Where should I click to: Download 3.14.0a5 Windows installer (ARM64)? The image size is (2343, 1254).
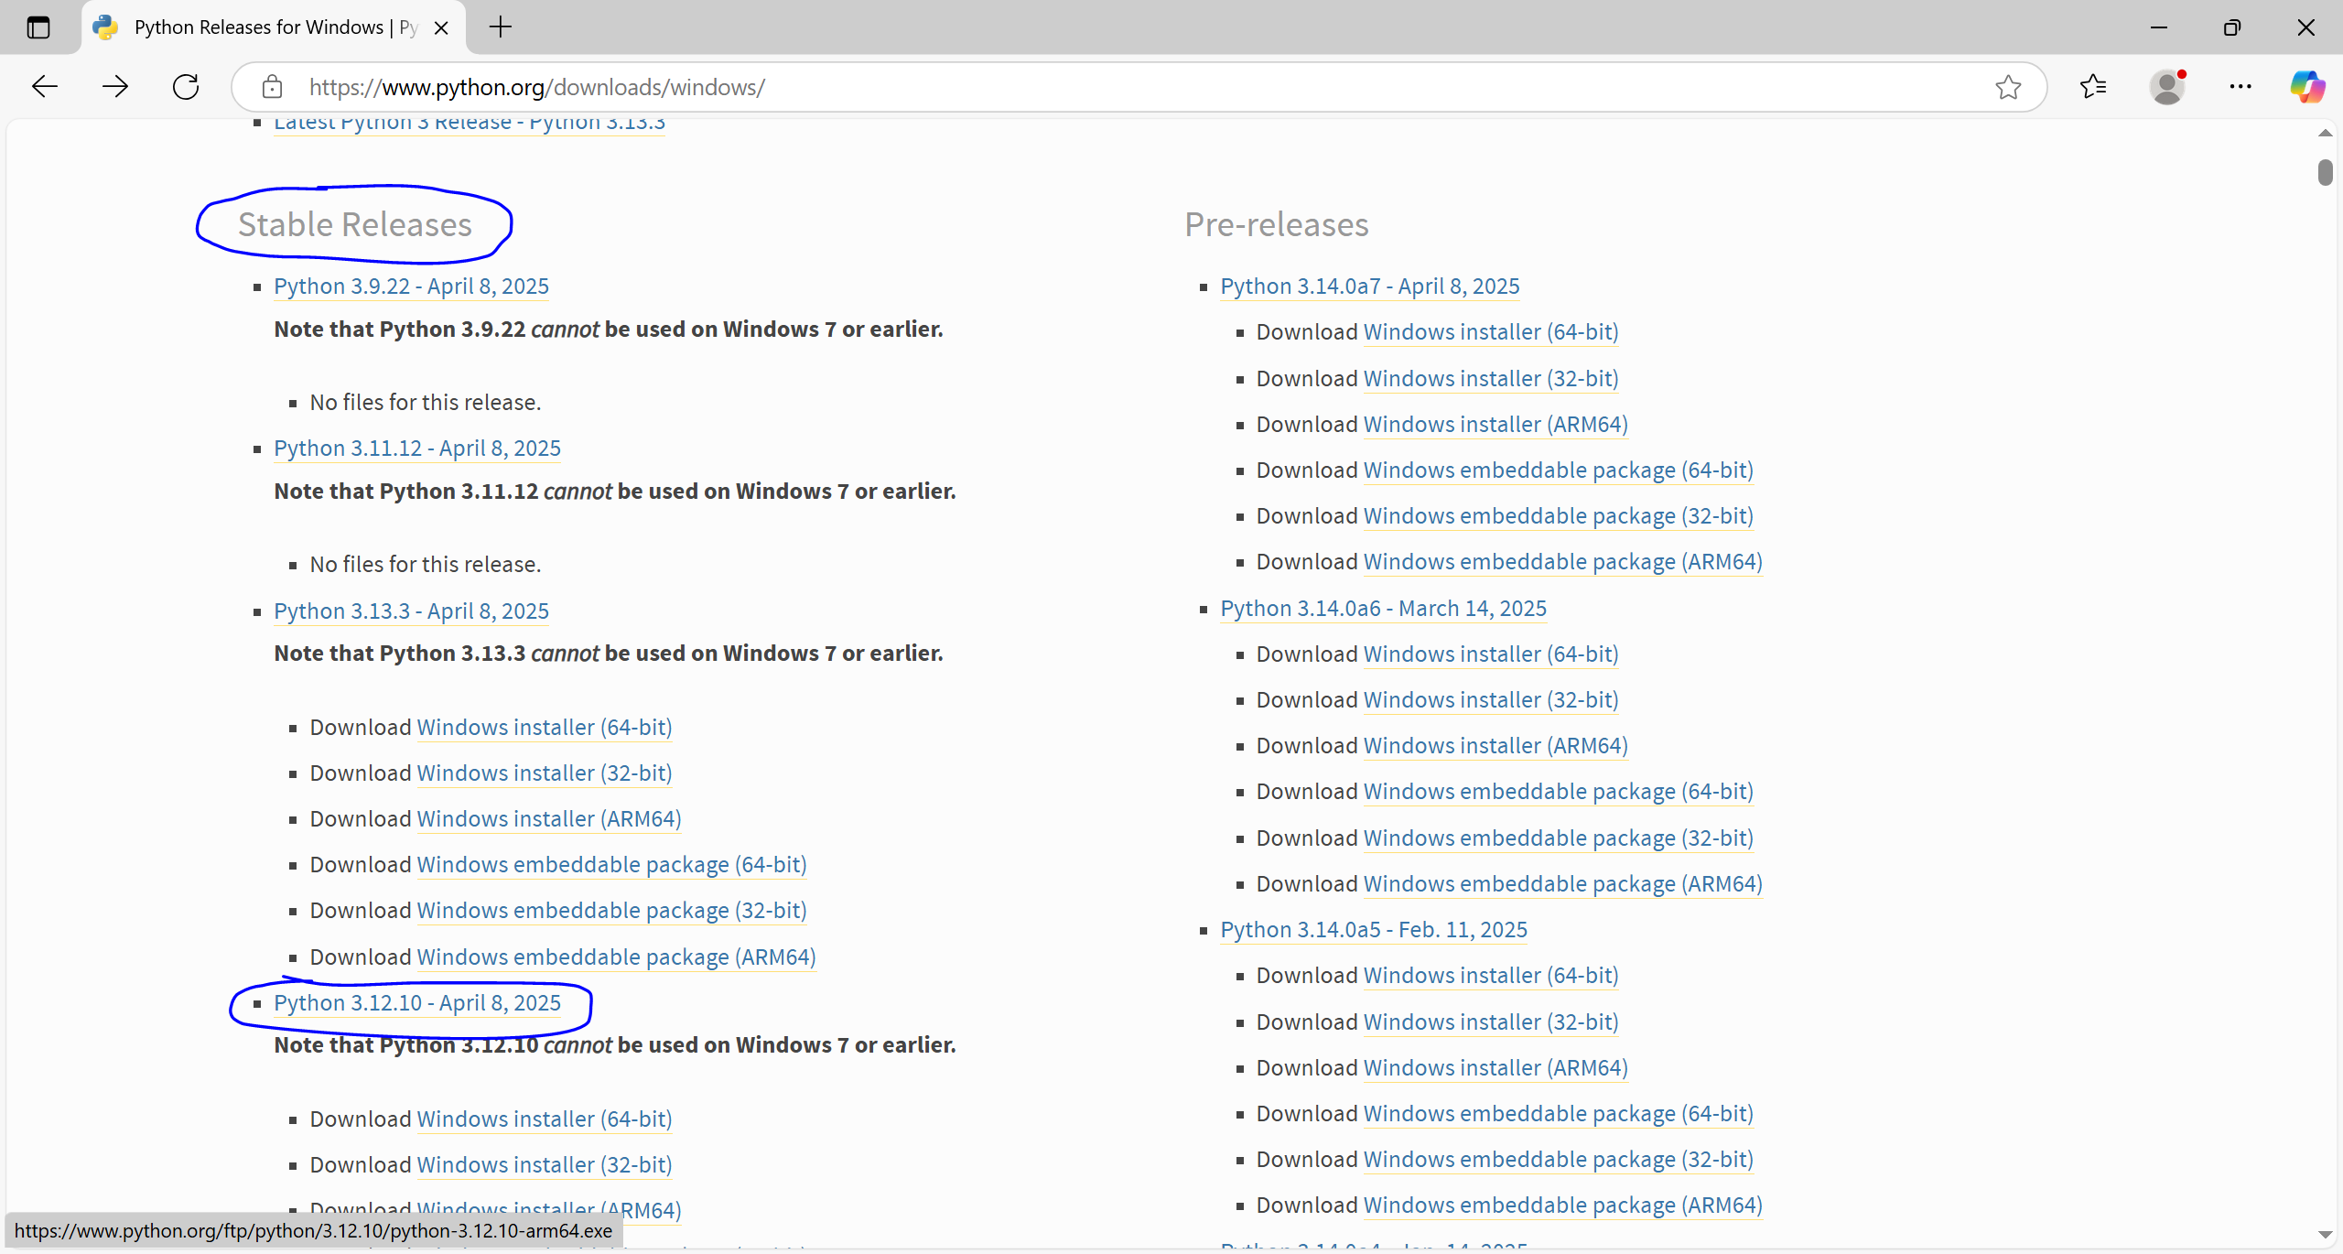tap(1495, 1068)
